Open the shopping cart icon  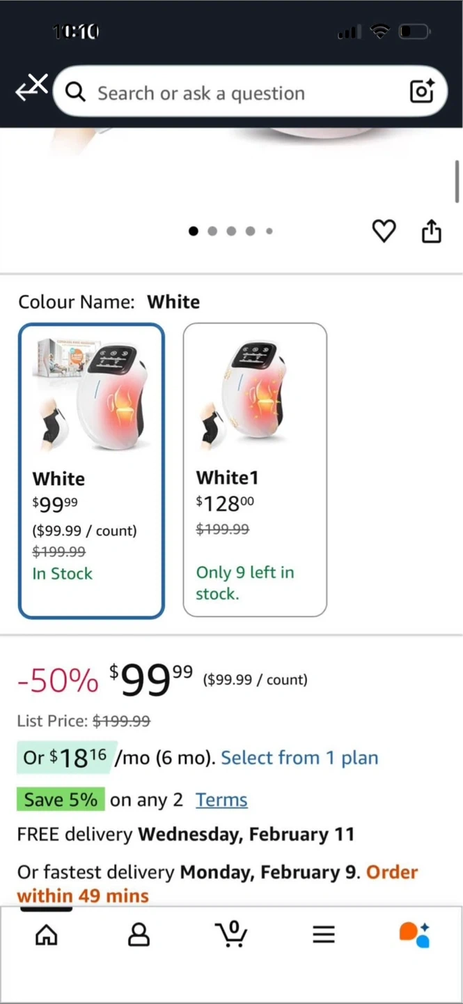231,934
